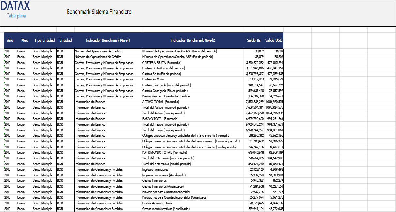396x212 pixels.
Task: Select the Saldo USD value 478,041,150
Action: pyautogui.click(x=274, y=68)
